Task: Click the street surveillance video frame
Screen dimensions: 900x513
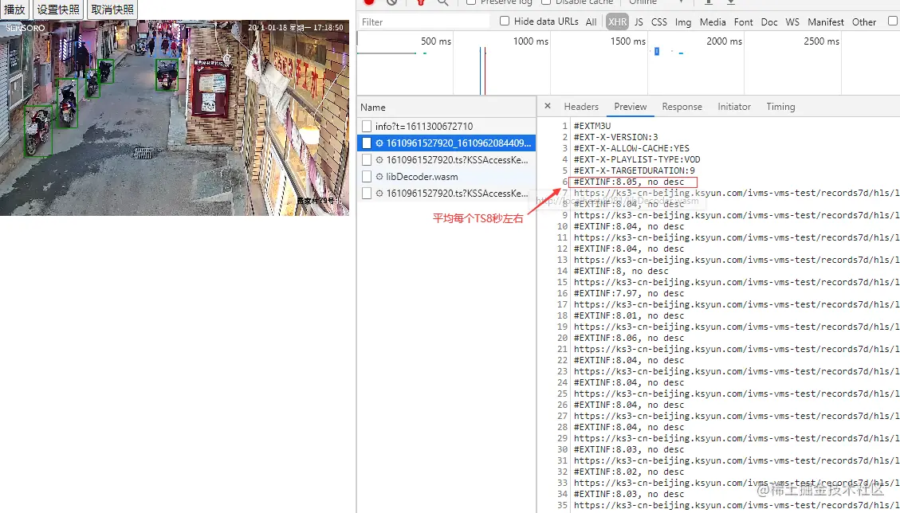Action: pyautogui.click(x=175, y=118)
